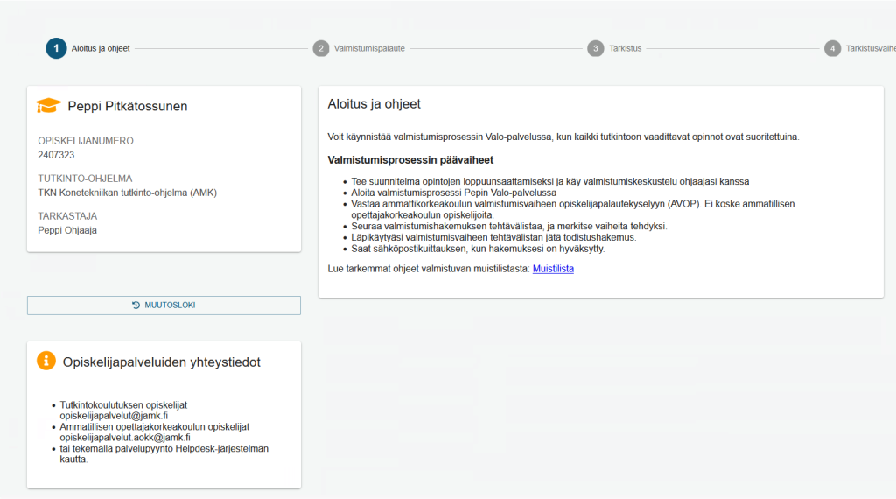Click the step 2 circle for Valmistumispalaute
The width and height of the screenshot is (896, 499).
321,48
